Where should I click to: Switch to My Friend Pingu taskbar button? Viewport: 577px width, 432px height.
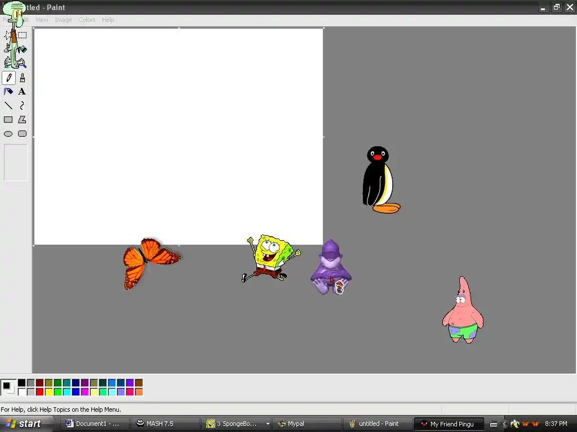[449, 424]
